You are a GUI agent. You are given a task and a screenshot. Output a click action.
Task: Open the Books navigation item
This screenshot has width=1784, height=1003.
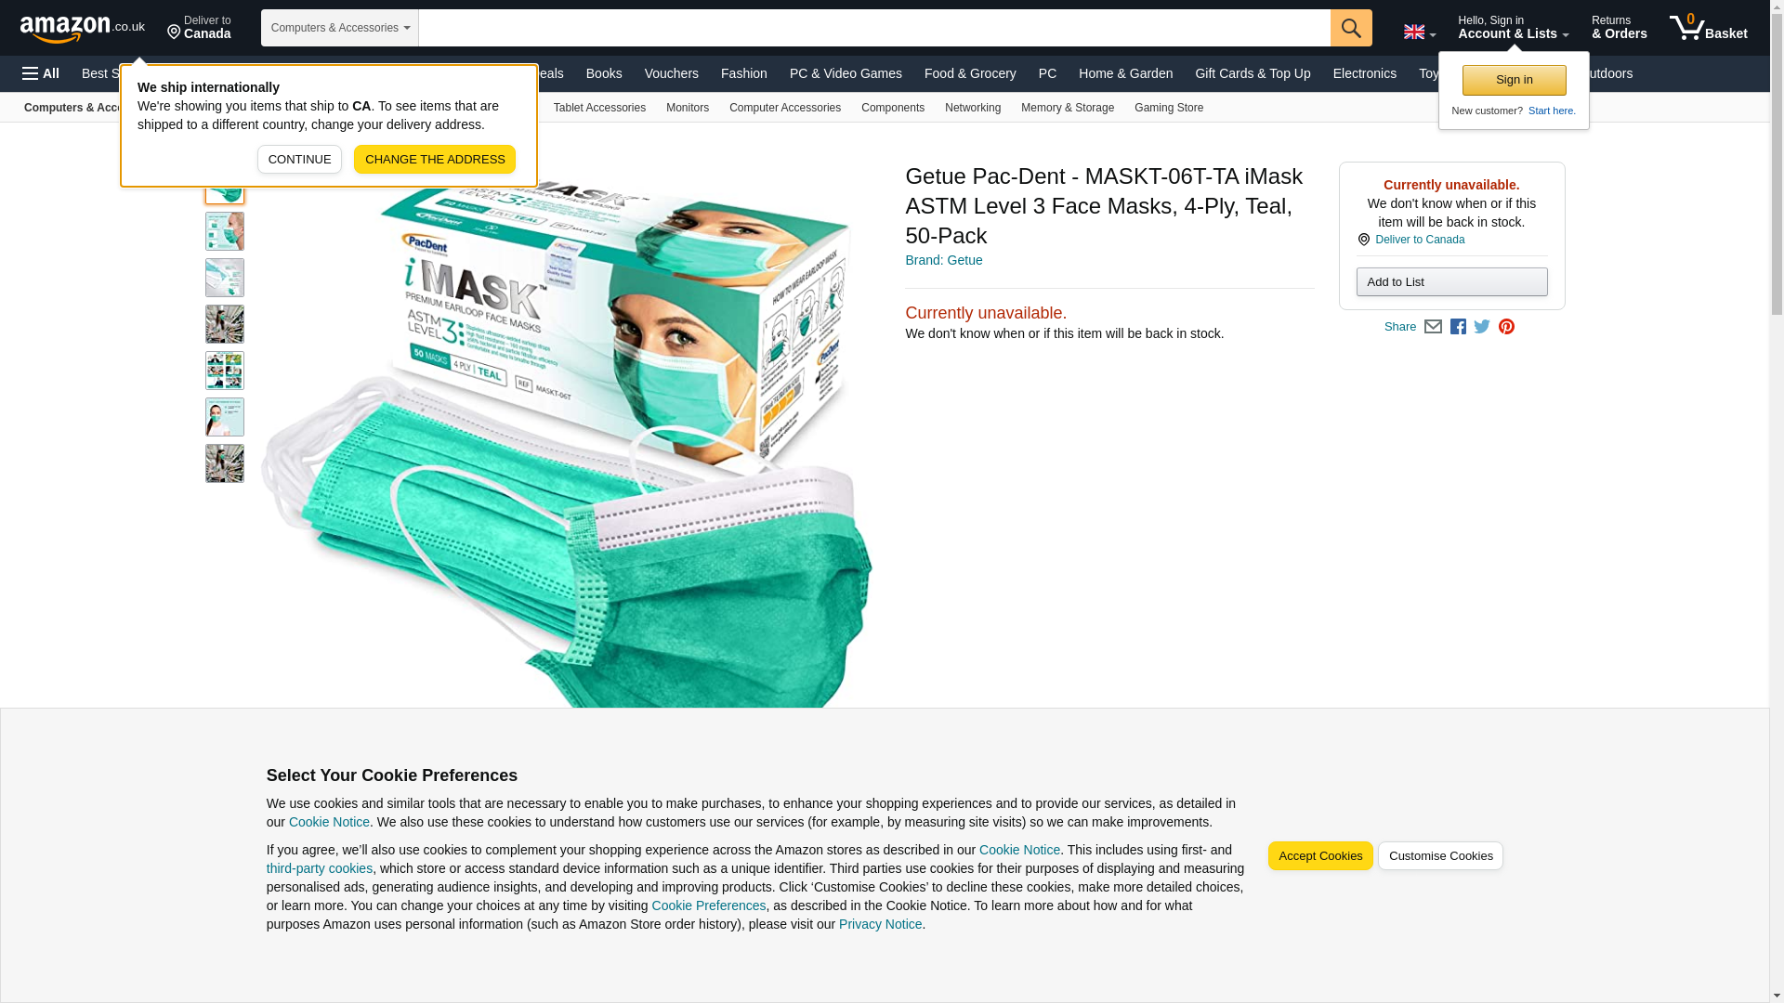point(604,73)
